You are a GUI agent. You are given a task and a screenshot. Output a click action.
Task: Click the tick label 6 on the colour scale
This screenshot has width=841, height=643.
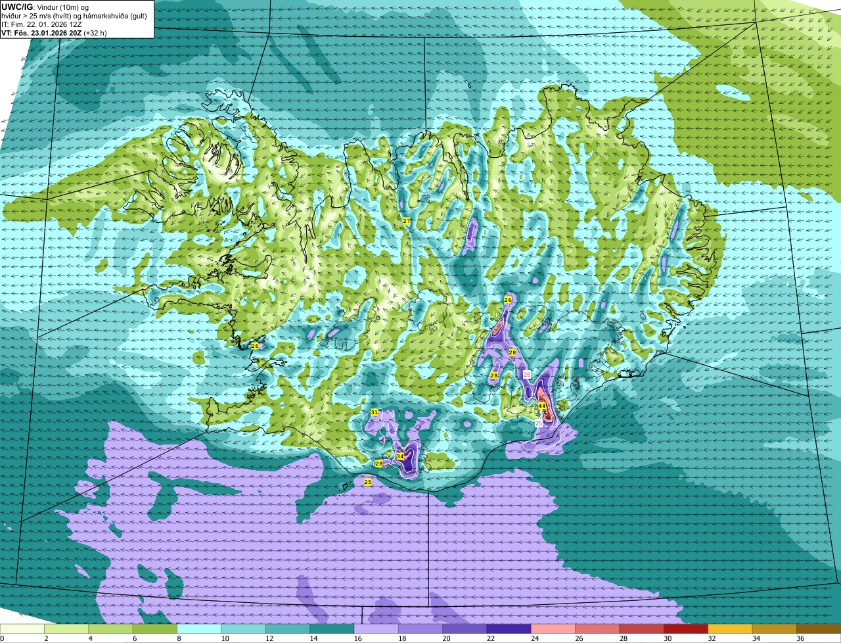[x=135, y=638]
